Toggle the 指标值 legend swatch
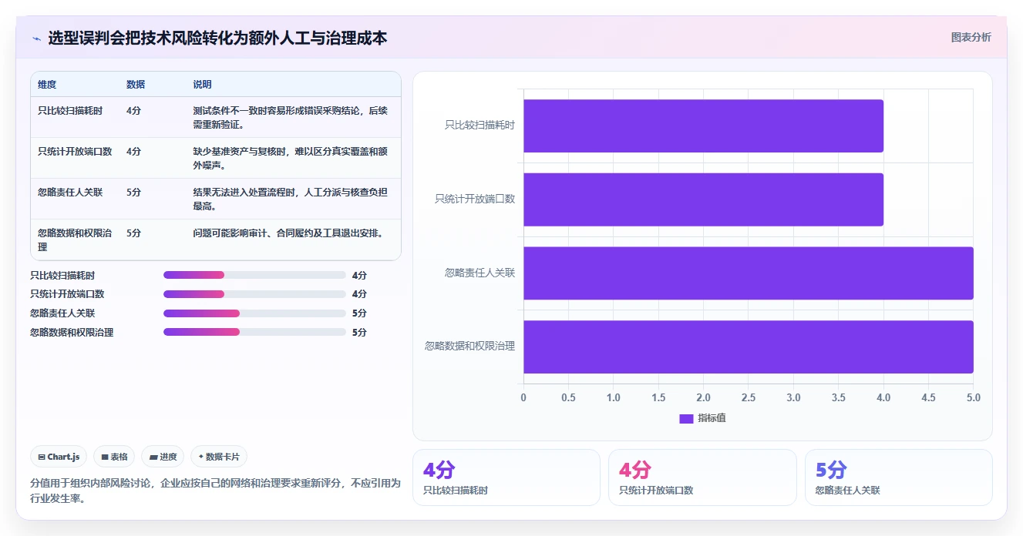This screenshot has height=536, width=1023. click(686, 418)
